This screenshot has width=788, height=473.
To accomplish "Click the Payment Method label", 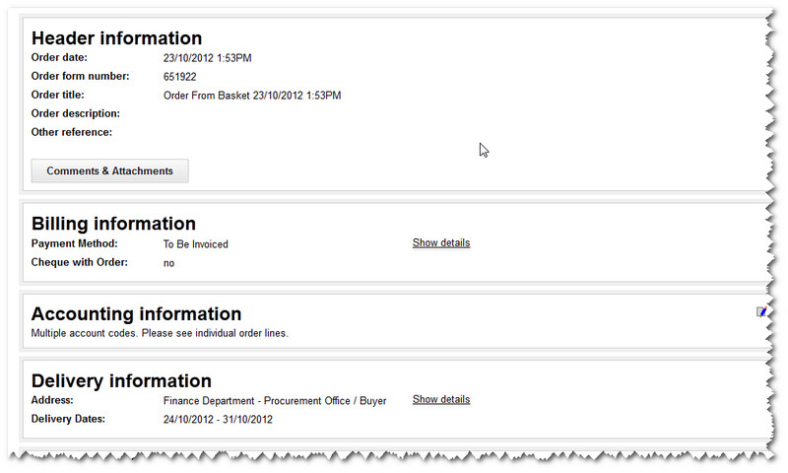I will pos(74,243).
